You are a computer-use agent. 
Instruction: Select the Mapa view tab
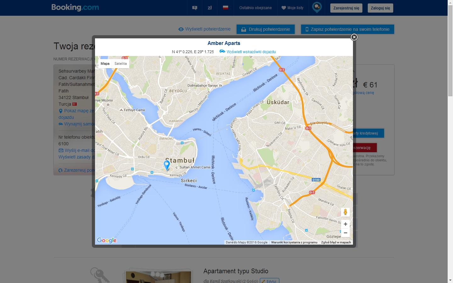point(105,64)
